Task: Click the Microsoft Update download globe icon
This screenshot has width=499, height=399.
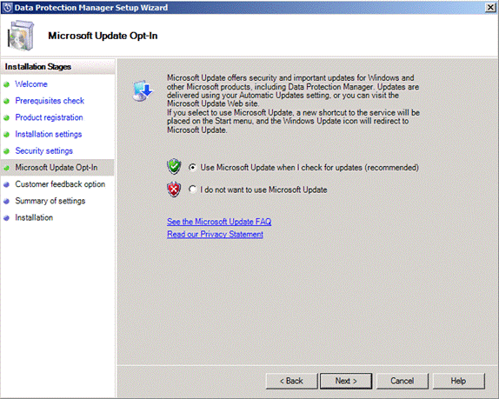Action: click(143, 90)
